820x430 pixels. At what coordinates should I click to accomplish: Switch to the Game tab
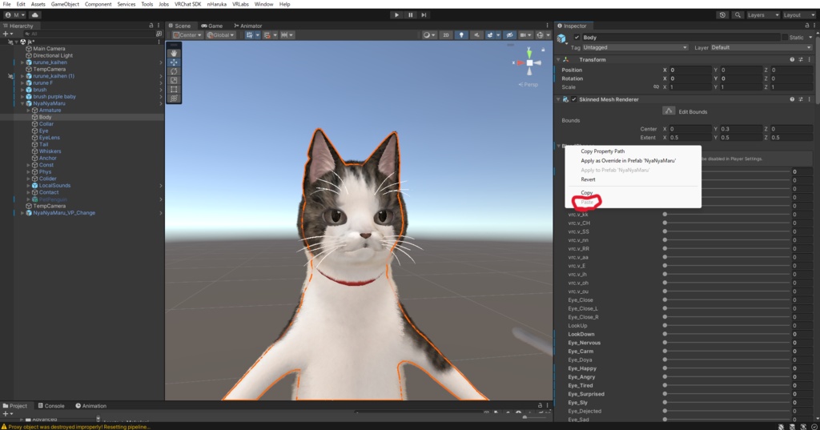coord(211,26)
